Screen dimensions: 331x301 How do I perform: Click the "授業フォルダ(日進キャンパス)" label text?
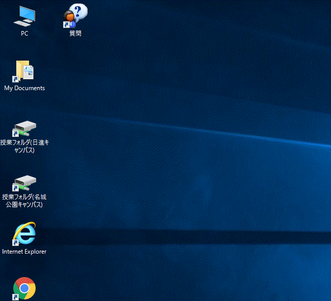pyautogui.click(x=24, y=146)
